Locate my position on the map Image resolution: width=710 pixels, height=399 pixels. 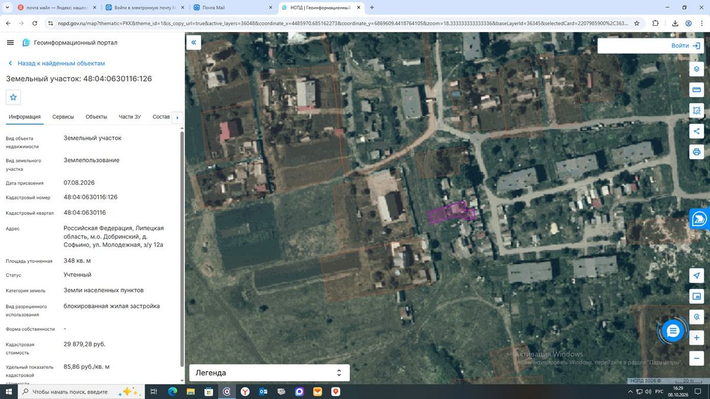[x=696, y=275]
